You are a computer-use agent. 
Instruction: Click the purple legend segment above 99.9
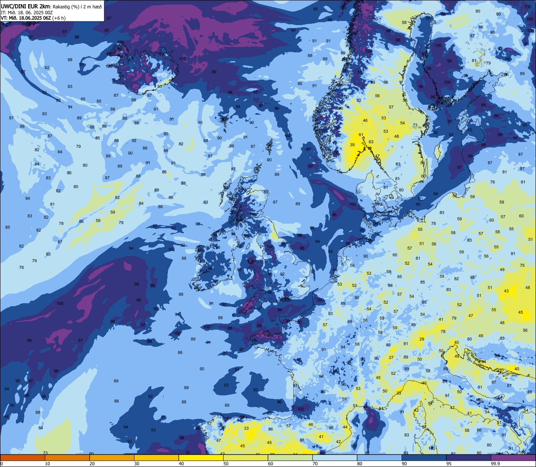point(513,458)
